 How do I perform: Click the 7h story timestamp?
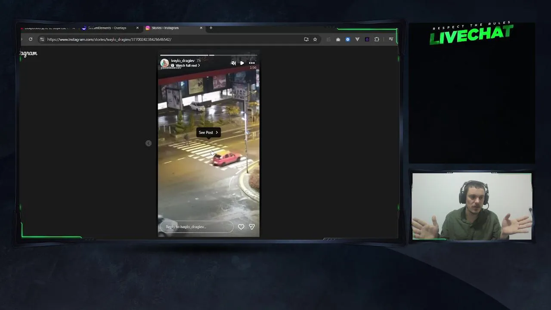[198, 61]
